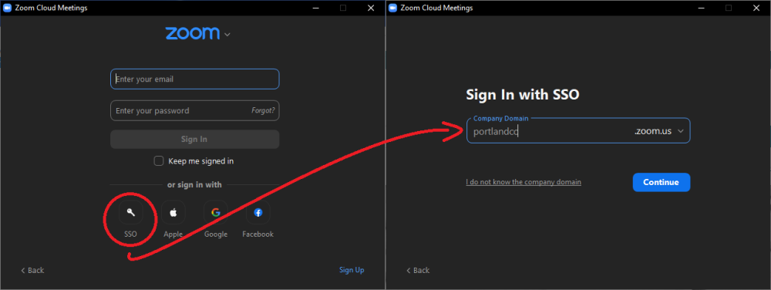Go Back from the SSO sign-in window
The height and width of the screenshot is (290, 771).
click(x=418, y=271)
